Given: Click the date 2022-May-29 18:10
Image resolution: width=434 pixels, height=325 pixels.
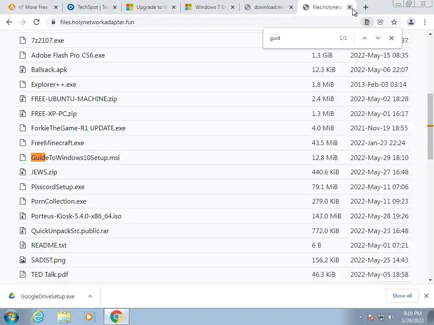Looking at the screenshot, I should click(379, 157).
